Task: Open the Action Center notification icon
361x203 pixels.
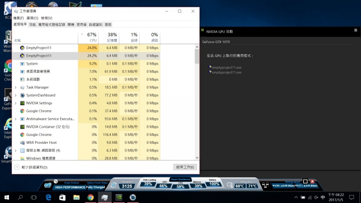Action: click(x=351, y=197)
